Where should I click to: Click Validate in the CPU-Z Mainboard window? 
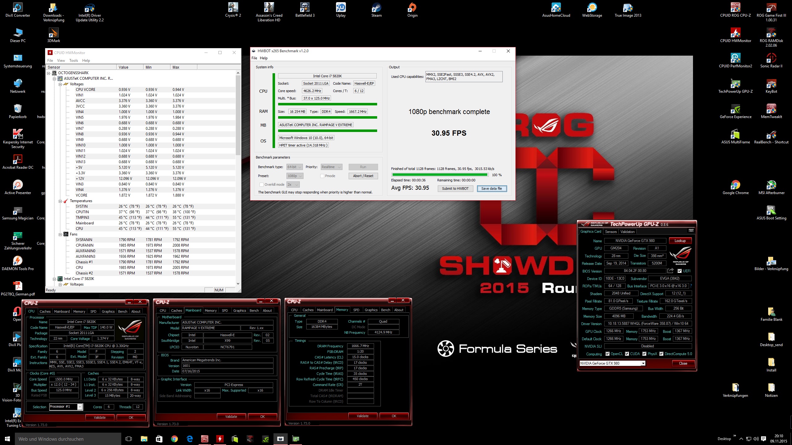pos(231,416)
